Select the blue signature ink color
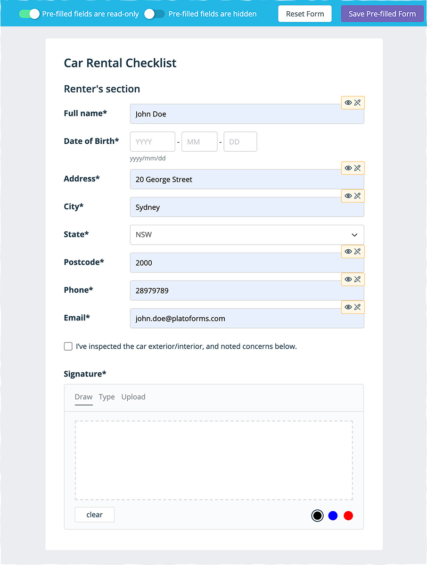Image resolution: width=427 pixels, height=565 pixels. 333,516
